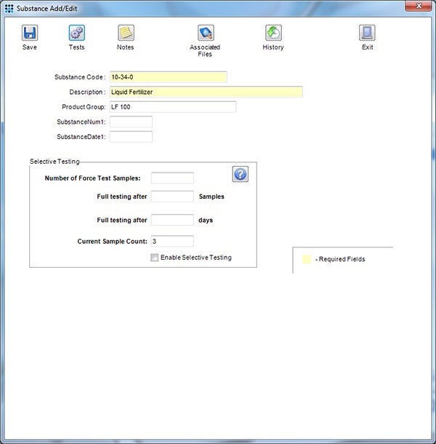Click the Number of Force Test Samples field
This screenshot has height=444, width=436.
pyautogui.click(x=172, y=178)
